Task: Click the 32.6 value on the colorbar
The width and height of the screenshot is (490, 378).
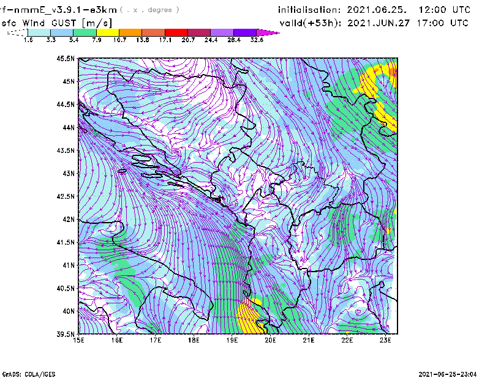Action: 257,40
